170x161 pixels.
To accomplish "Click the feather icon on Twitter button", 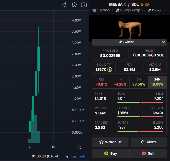I will point(120,42).
